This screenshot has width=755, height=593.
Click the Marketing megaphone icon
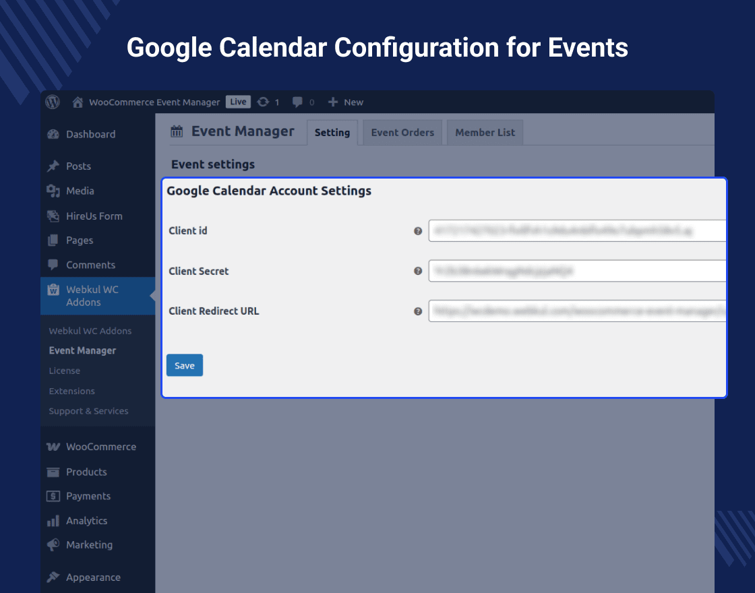pyautogui.click(x=53, y=544)
